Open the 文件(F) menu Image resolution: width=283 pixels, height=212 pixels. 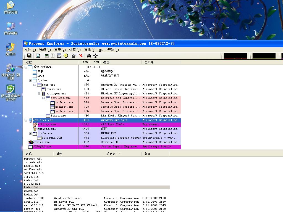[x=30, y=50]
